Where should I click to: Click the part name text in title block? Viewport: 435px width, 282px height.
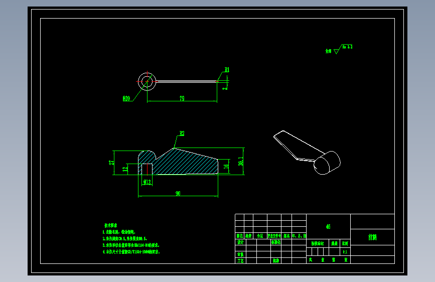(372, 237)
